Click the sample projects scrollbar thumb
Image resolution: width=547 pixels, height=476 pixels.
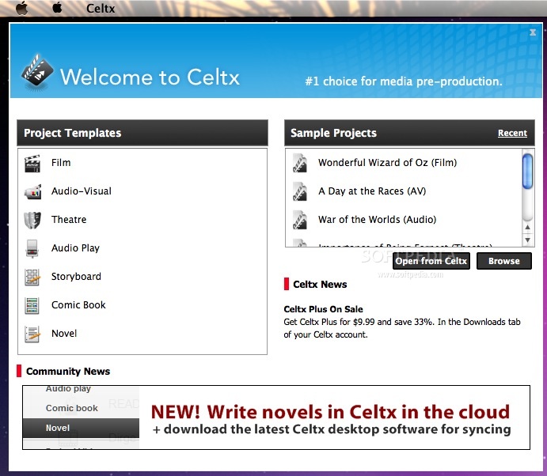tap(527, 172)
